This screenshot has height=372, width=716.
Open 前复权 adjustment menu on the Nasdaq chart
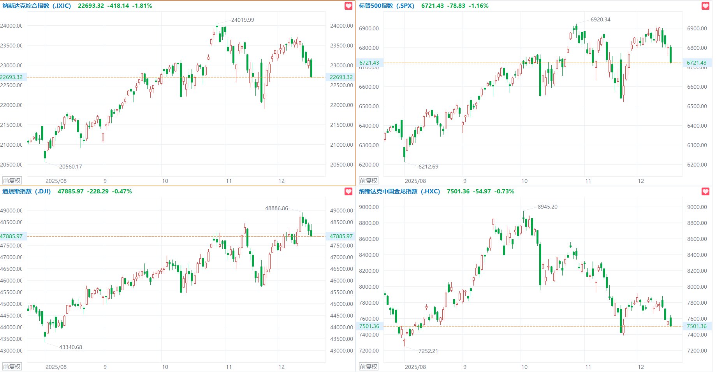(x=12, y=181)
